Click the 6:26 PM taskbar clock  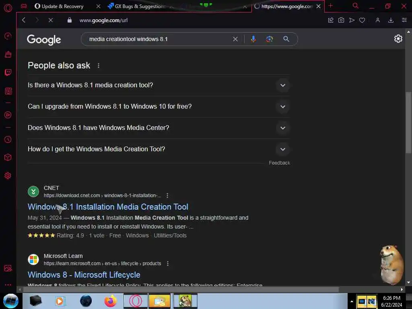(x=391, y=301)
